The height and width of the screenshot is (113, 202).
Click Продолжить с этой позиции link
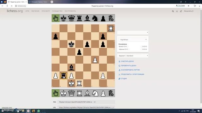point(131,74)
